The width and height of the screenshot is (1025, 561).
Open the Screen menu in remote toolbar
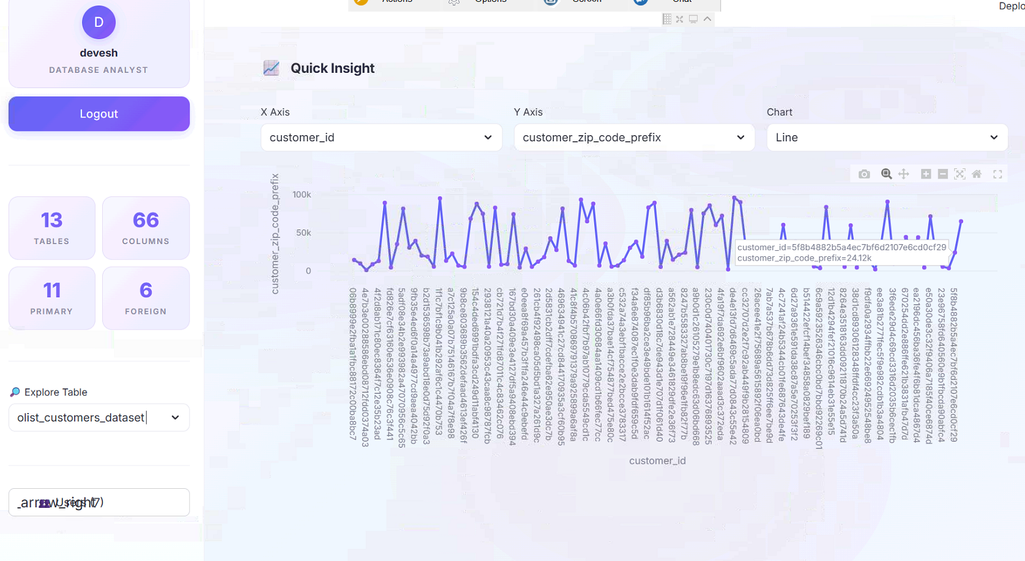574,2
